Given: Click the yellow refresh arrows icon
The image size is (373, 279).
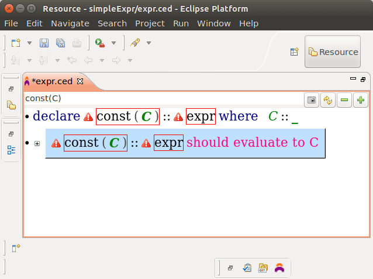Looking at the screenshot, I should click(x=329, y=101).
